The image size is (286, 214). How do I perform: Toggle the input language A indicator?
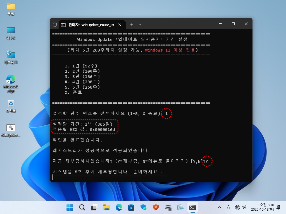click(x=228, y=207)
